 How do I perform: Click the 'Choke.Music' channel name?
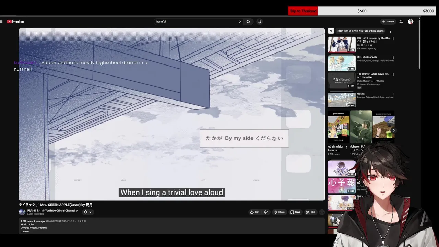pos(370,81)
